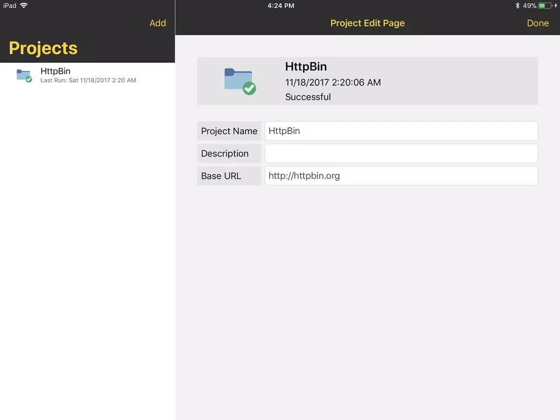This screenshot has height=420, width=560.
Task: Select the HttpBin project in the list
Action: click(88, 75)
